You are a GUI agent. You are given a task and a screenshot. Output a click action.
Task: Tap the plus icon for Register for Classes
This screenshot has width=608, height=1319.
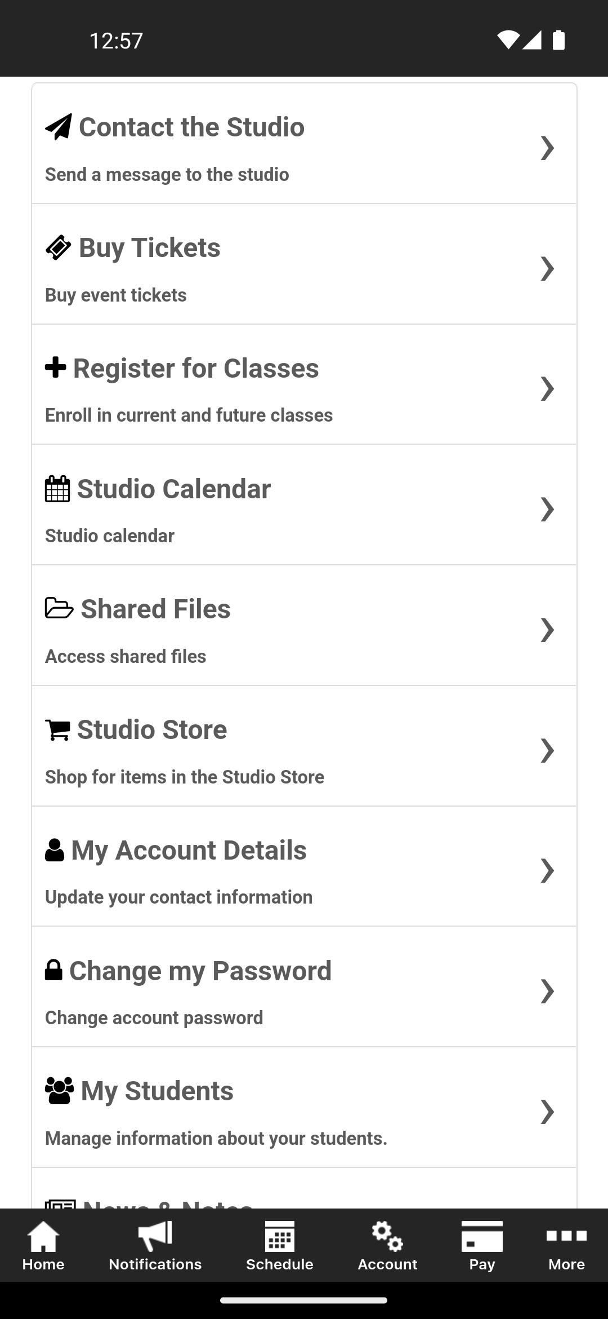pos(56,368)
